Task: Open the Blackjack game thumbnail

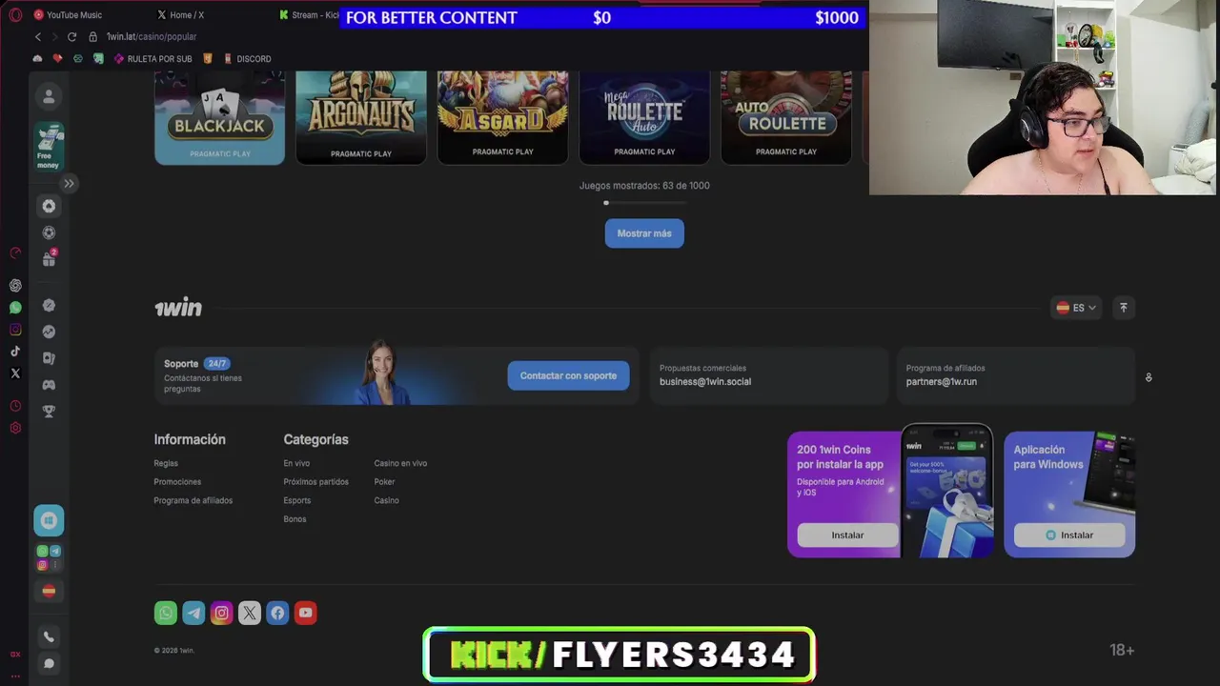Action: 219,118
